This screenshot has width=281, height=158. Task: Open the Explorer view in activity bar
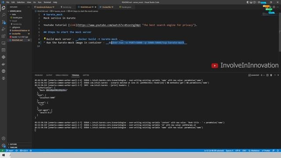(x=4, y=8)
